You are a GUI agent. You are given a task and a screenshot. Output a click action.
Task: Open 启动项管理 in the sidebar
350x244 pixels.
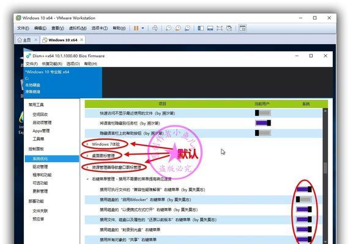point(42,123)
